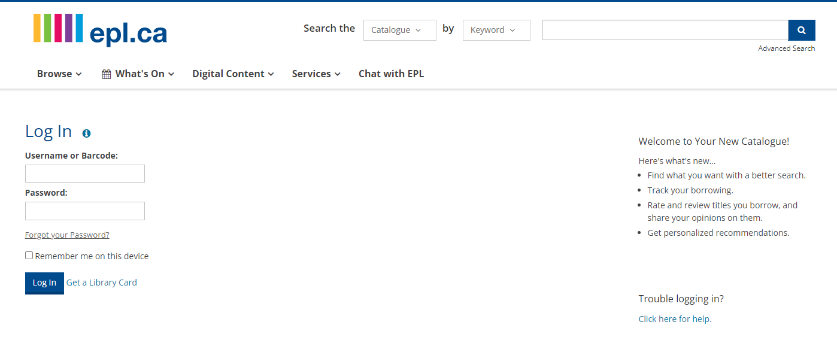Click Find what you want bullet text
837x337 pixels.
pos(727,175)
